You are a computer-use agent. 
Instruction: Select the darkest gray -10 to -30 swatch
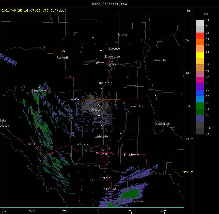[200, 131]
